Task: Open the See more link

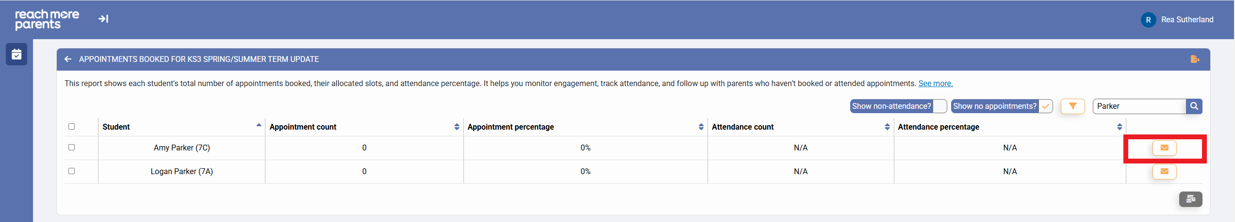Action: 935,84
